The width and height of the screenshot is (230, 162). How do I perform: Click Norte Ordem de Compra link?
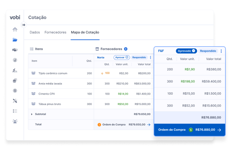tap(114, 125)
